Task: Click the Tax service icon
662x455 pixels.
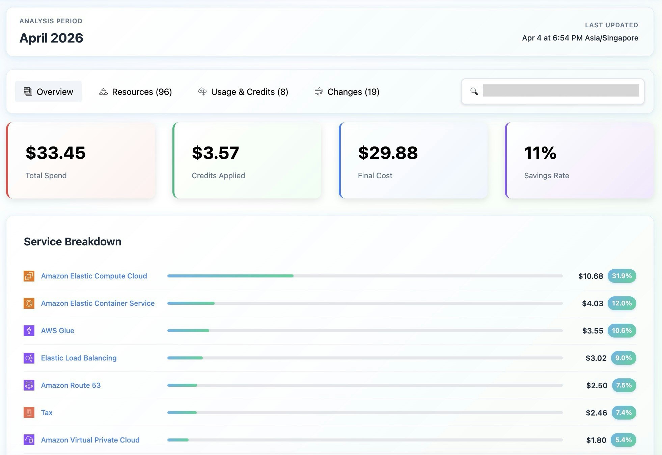Action: point(29,412)
